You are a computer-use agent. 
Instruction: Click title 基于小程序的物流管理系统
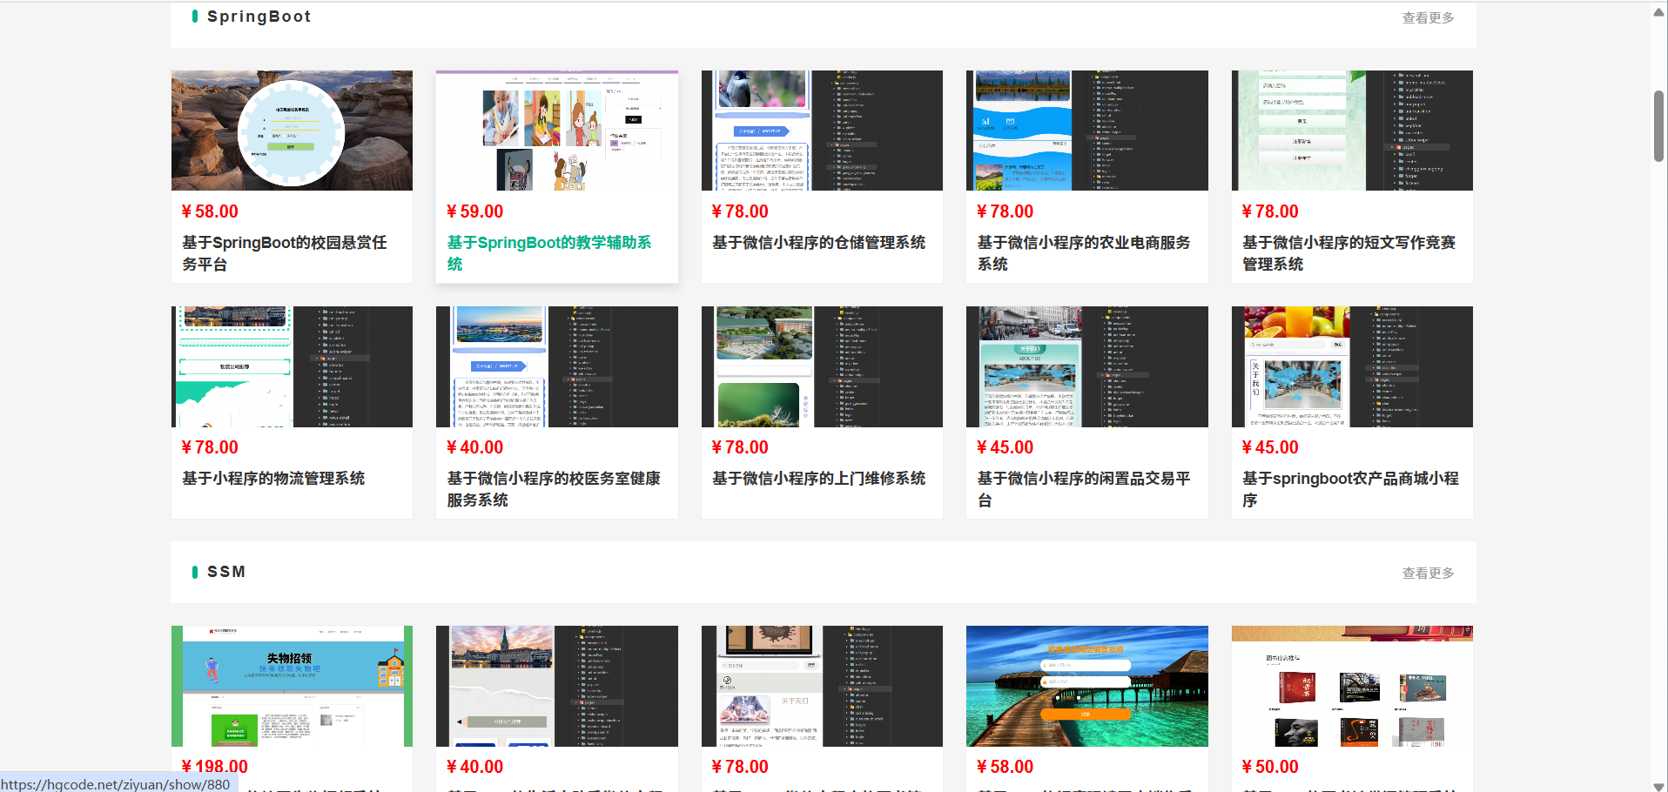[273, 479]
